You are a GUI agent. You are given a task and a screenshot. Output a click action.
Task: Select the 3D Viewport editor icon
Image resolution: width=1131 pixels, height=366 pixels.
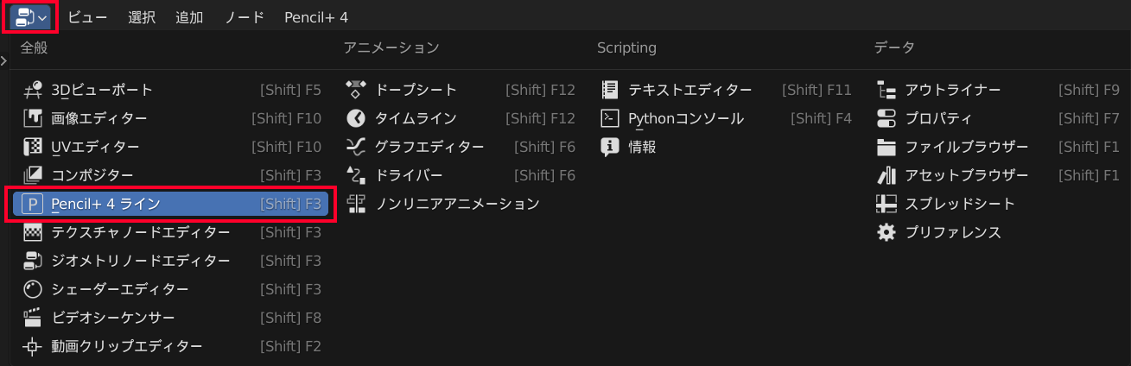33,90
